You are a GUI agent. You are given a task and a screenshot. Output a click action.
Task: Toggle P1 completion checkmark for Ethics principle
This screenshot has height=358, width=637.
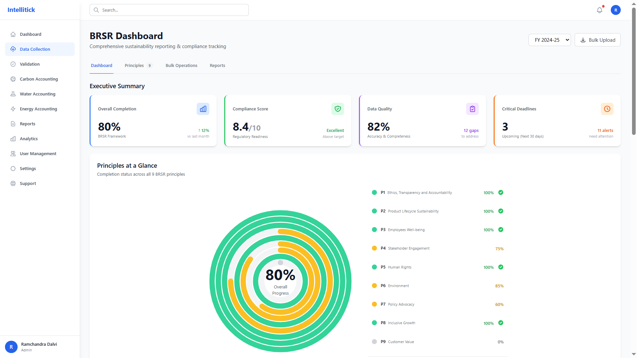tap(501, 192)
